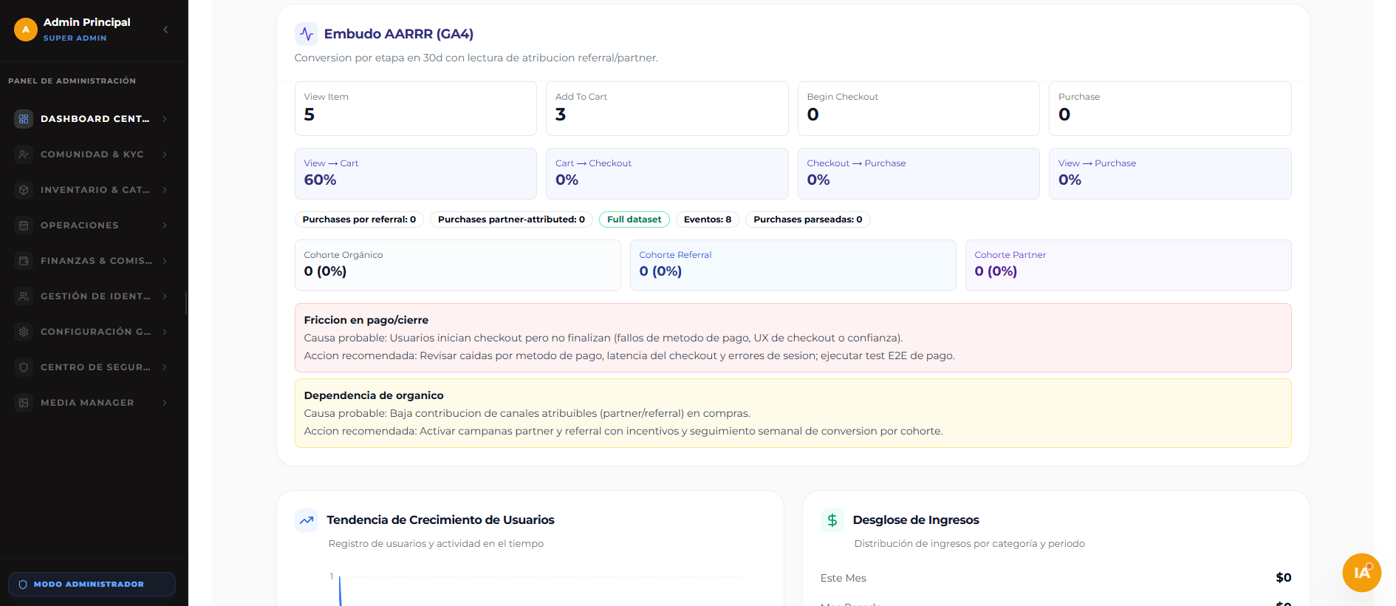Click the Desglose de Ingresos heading
Image resolution: width=1396 pixels, height=606 pixels.
[916, 520]
